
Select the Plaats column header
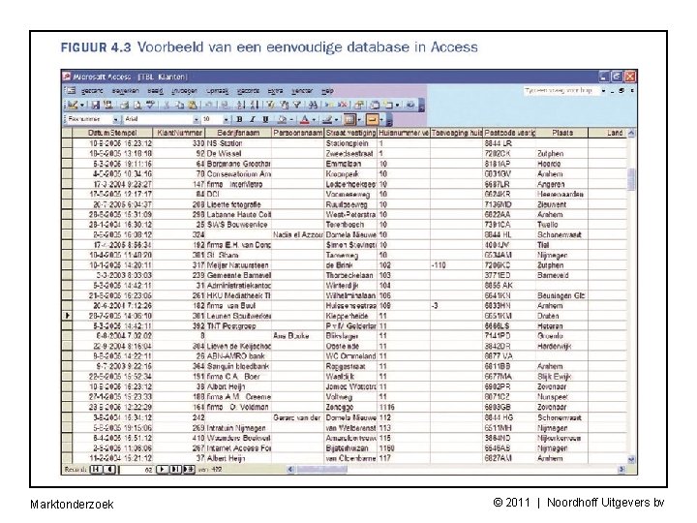[562, 133]
